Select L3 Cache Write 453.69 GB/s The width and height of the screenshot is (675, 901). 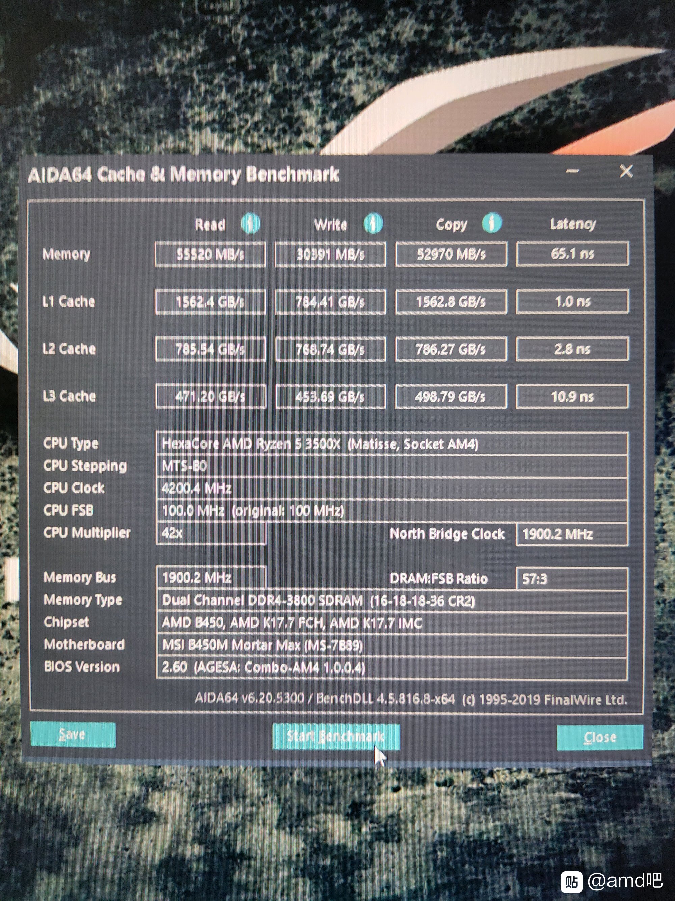click(x=331, y=396)
